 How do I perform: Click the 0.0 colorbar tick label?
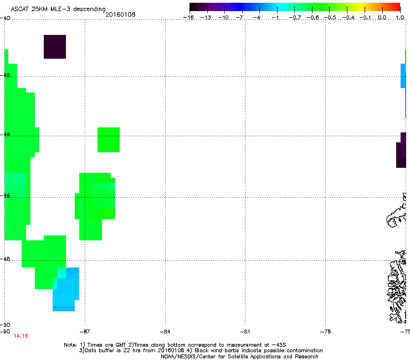(382, 18)
